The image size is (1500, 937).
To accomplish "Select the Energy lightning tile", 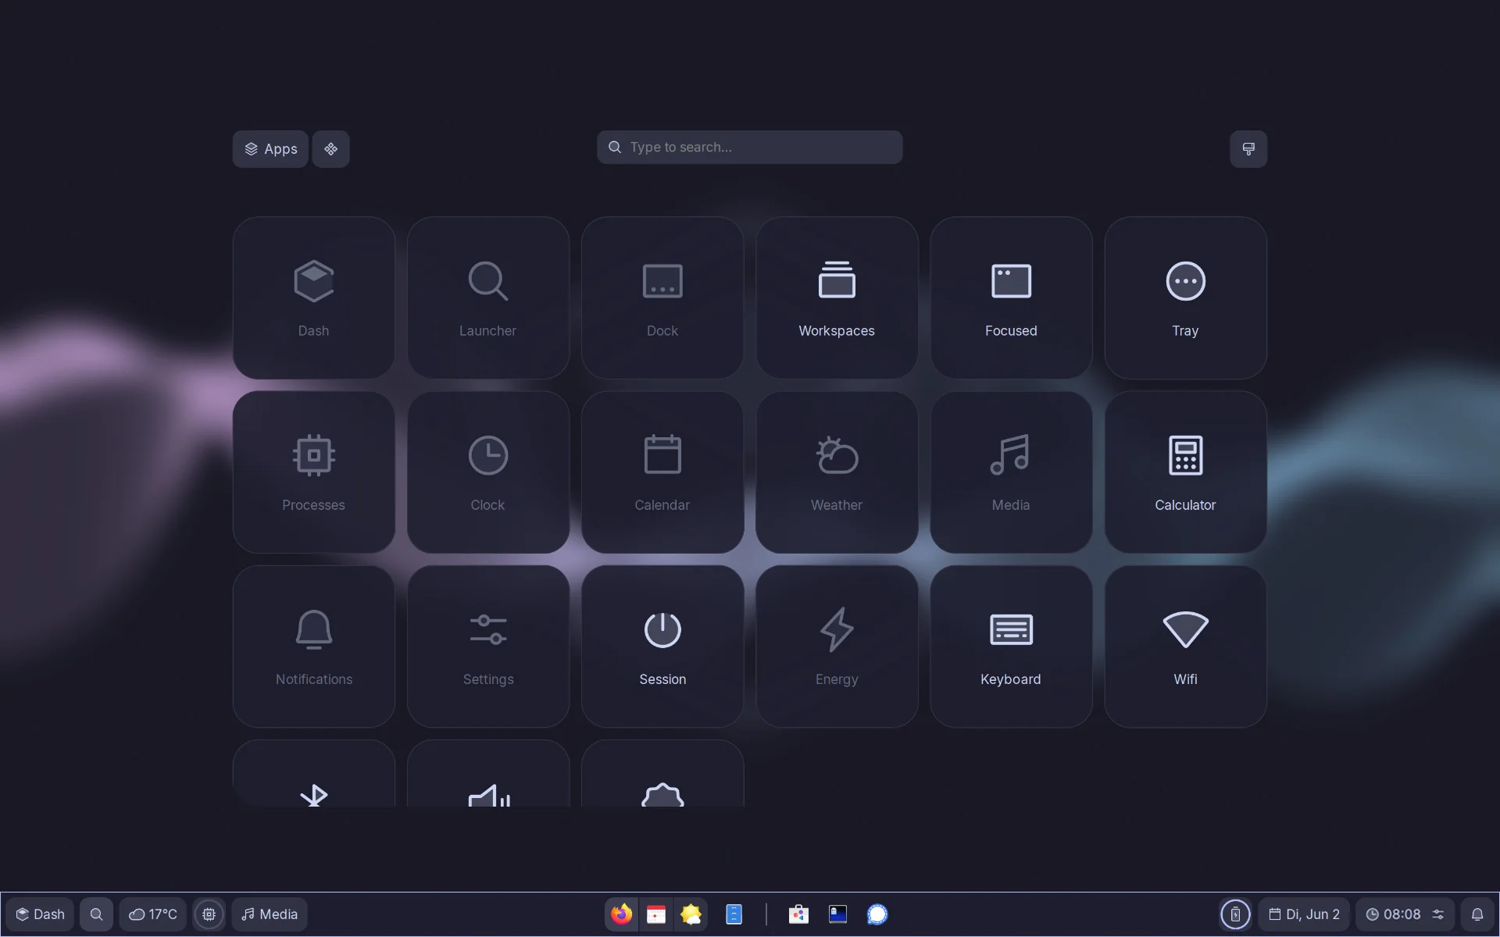I will click(837, 647).
